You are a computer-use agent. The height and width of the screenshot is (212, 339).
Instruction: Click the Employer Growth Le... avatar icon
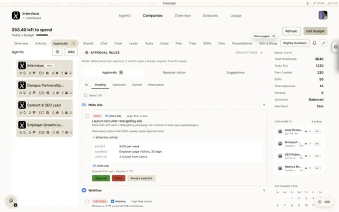point(22,125)
